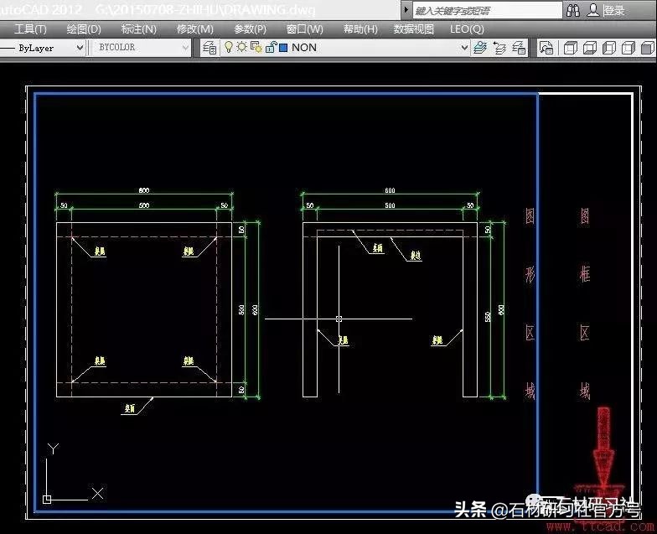Click the first 3D box view icon

(x=571, y=48)
